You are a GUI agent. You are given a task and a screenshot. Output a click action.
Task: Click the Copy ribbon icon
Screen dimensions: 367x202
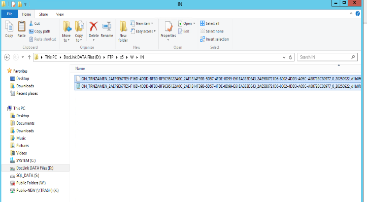pyautogui.click(x=9, y=29)
